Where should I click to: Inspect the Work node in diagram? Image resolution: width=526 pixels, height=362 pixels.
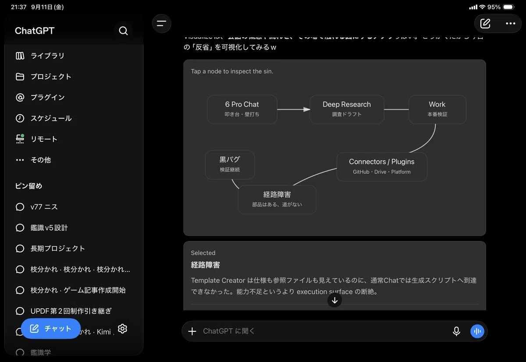437,109
